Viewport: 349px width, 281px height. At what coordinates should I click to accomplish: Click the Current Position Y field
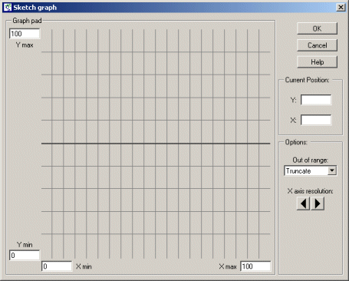[x=316, y=100]
